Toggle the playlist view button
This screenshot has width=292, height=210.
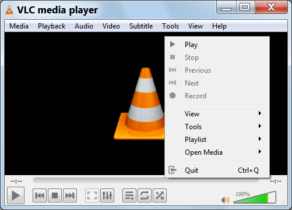tap(129, 195)
